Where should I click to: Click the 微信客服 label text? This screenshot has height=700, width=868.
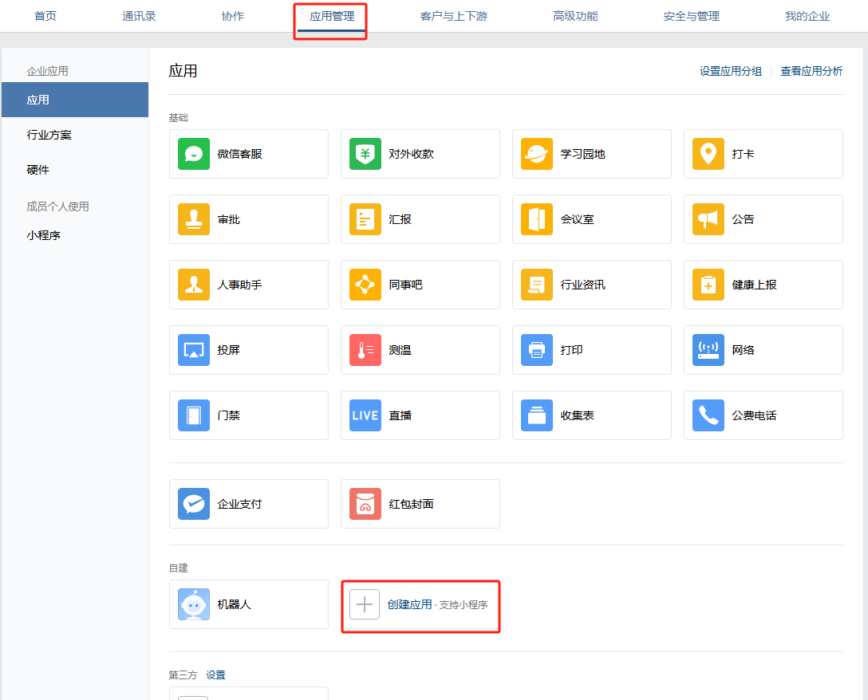tap(239, 154)
